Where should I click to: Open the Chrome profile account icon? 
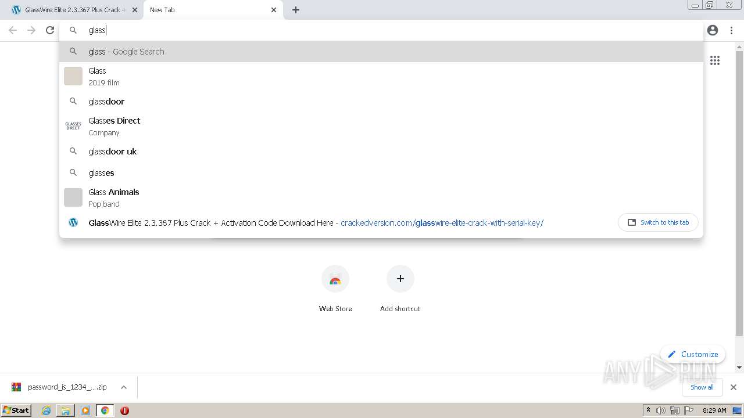click(x=713, y=30)
